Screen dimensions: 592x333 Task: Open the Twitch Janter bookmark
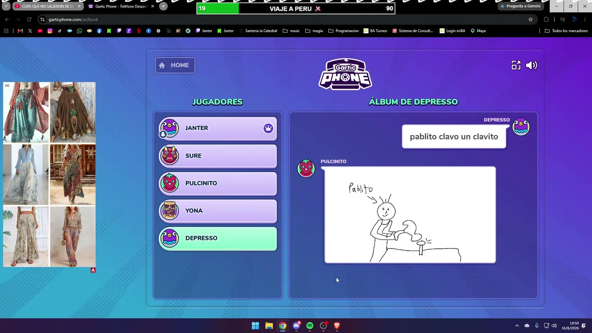(204, 31)
